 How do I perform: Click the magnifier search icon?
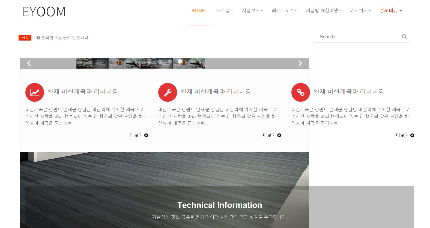point(404,37)
